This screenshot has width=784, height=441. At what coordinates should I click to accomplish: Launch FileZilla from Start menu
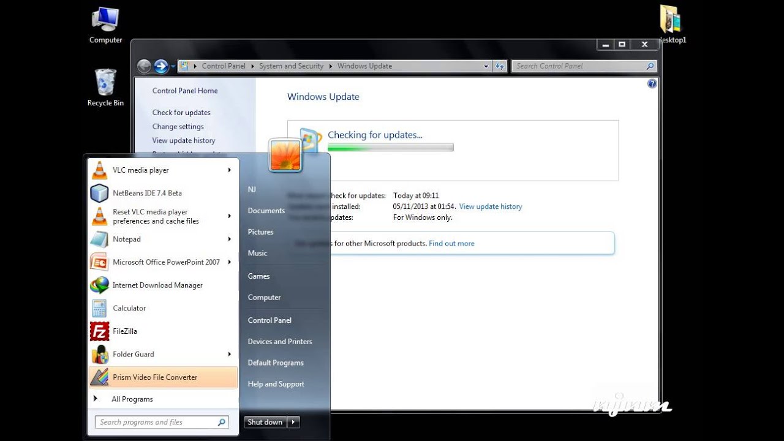click(x=162, y=331)
